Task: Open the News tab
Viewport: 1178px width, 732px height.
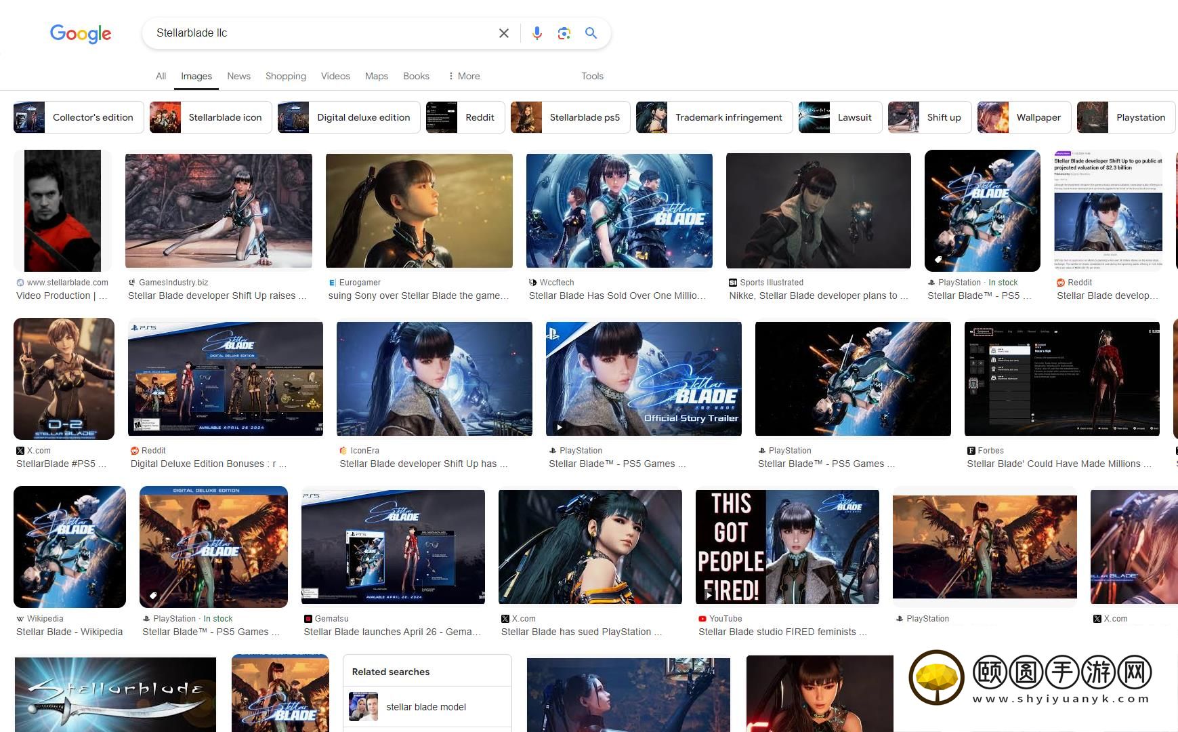Action: click(x=238, y=76)
